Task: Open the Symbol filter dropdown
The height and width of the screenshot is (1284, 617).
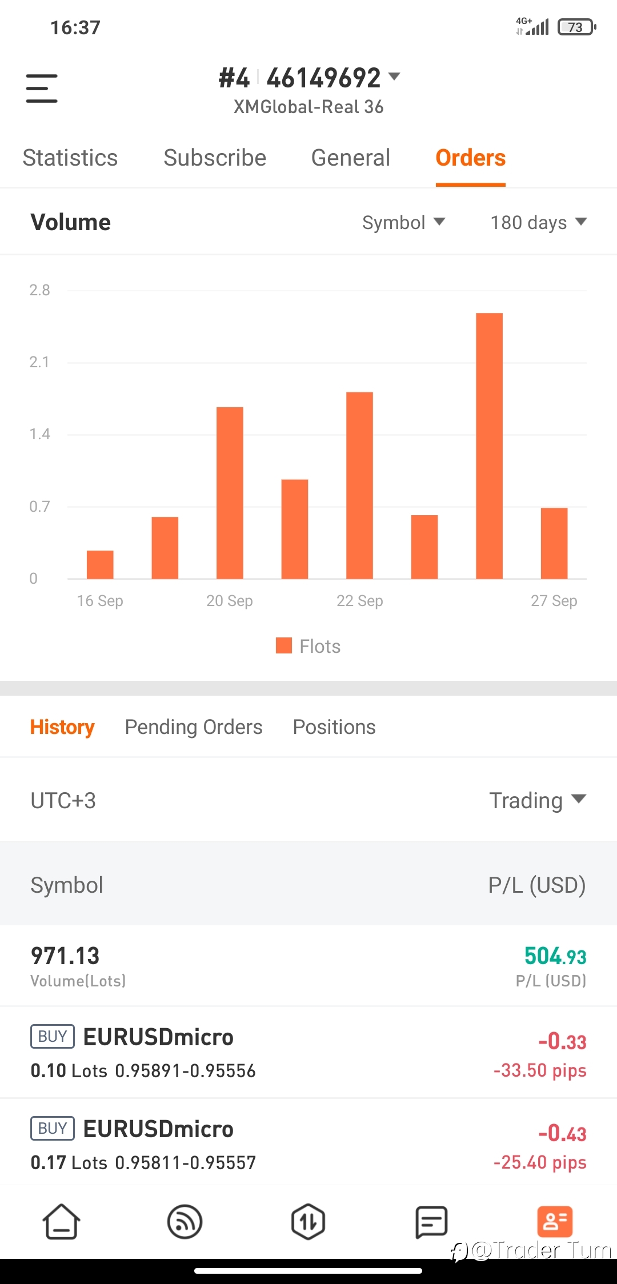Action: [x=403, y=222]
